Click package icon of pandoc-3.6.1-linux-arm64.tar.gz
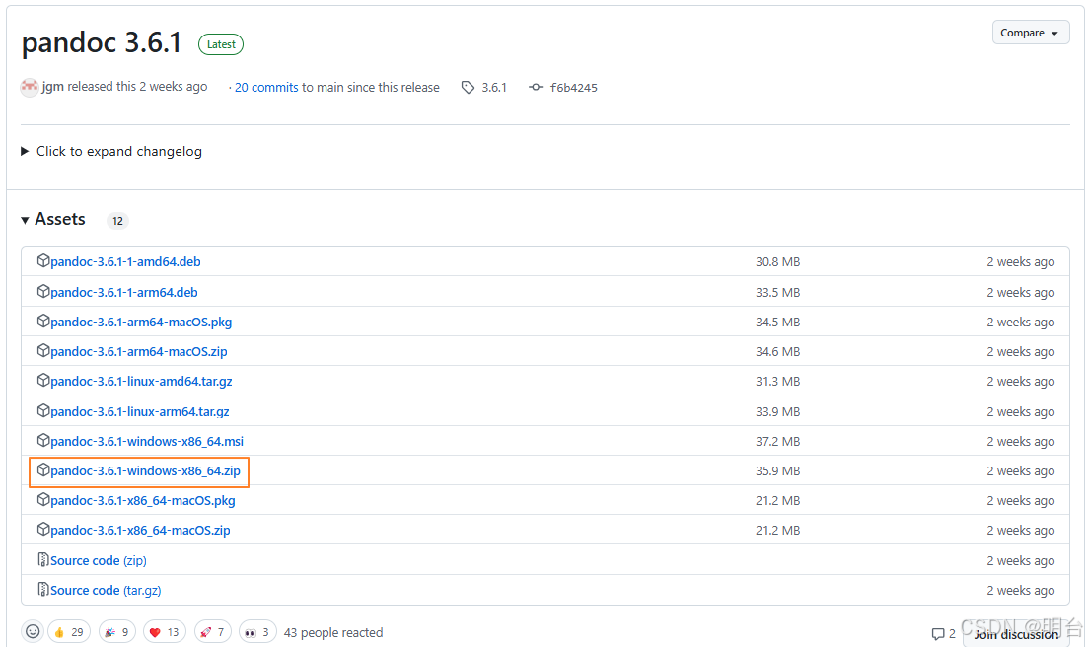This screenshot has height=647, width=1088. [43, 410]
